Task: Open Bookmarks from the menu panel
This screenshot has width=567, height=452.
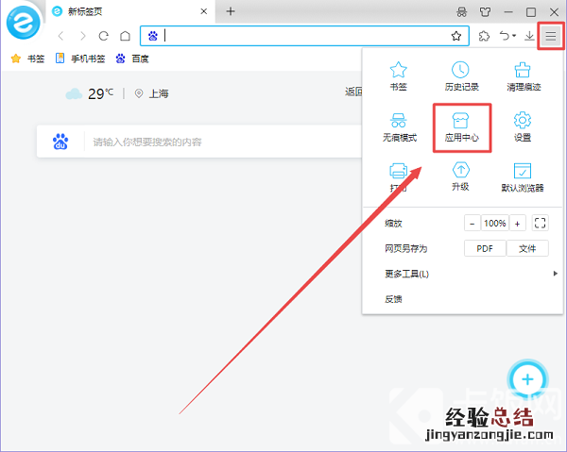Action: [x=398, y=76]
